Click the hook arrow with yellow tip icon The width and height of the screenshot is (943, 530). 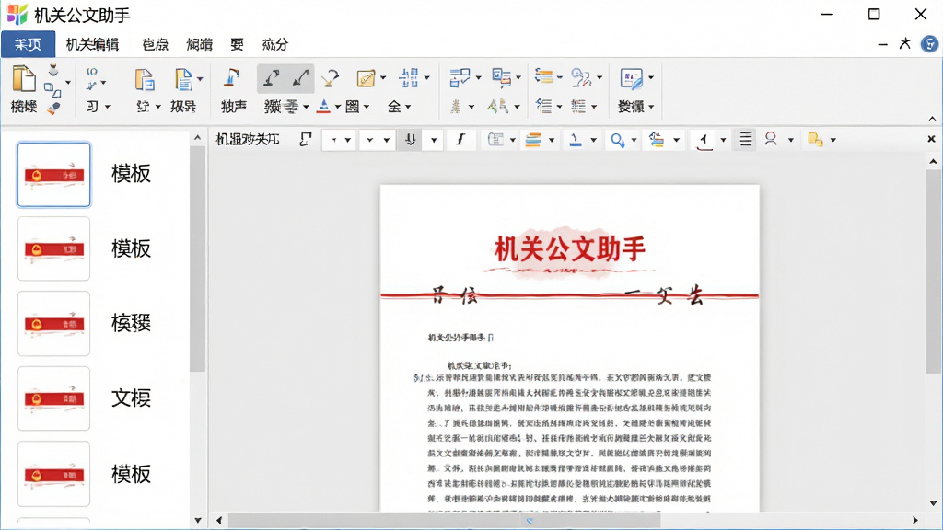(330, 78)
